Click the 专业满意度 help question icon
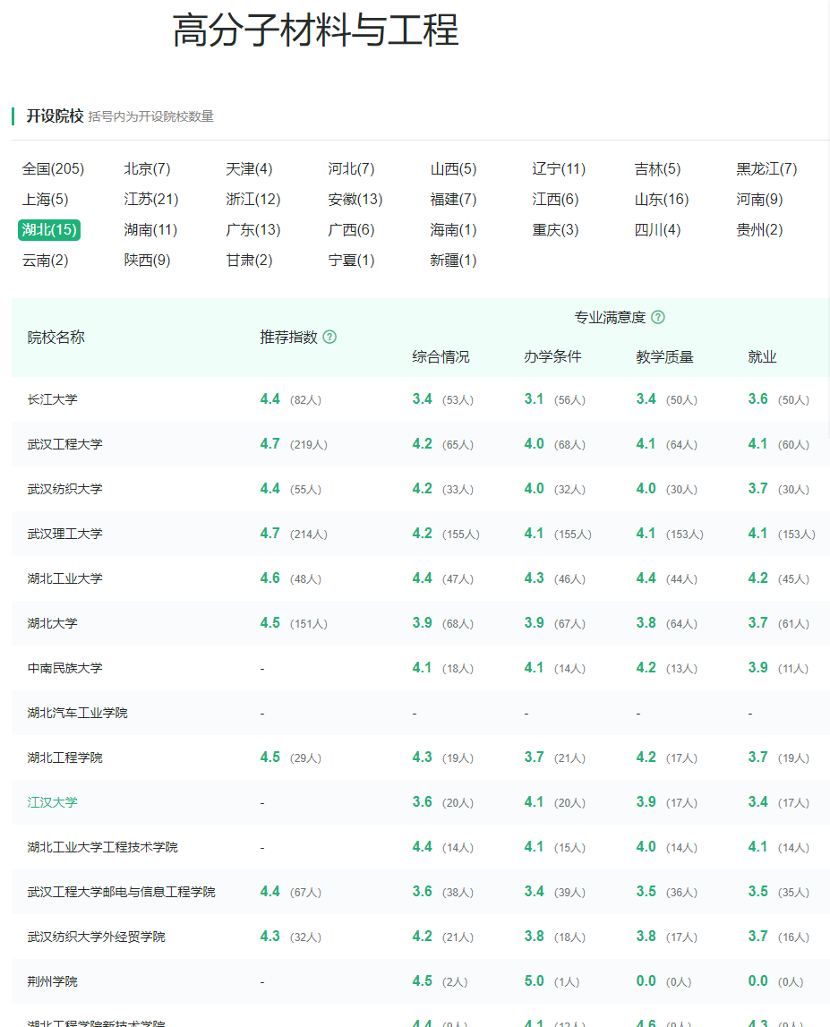This screenshot has width=830, height=1027. point(658,317)
